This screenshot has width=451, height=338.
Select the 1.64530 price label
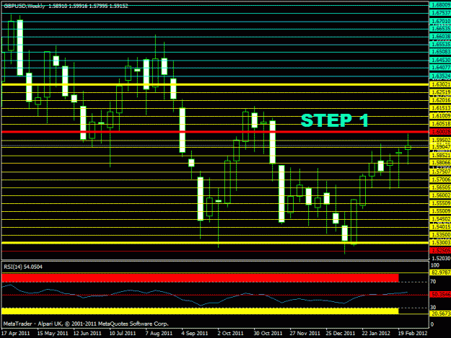(440, 61)
